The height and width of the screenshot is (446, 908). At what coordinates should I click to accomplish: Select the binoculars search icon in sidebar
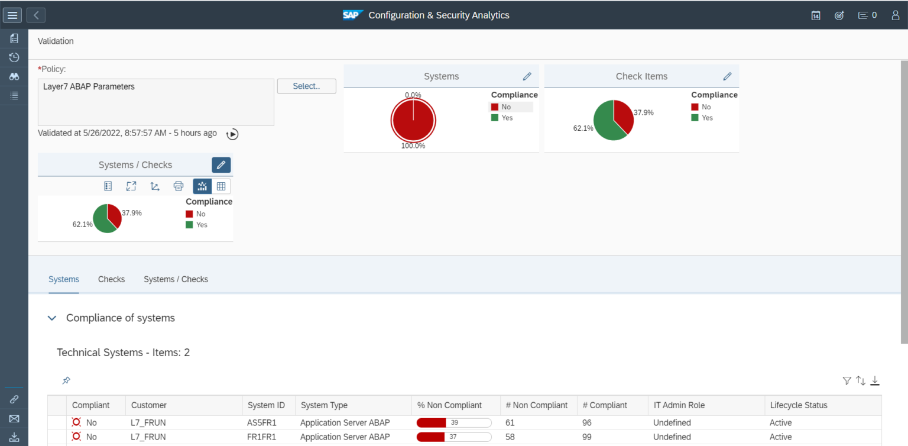13,76
